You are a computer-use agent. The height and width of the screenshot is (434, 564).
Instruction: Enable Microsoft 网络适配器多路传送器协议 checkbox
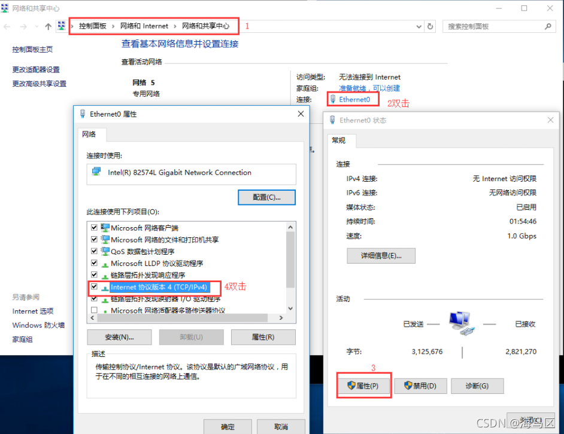tap(94, 310)
